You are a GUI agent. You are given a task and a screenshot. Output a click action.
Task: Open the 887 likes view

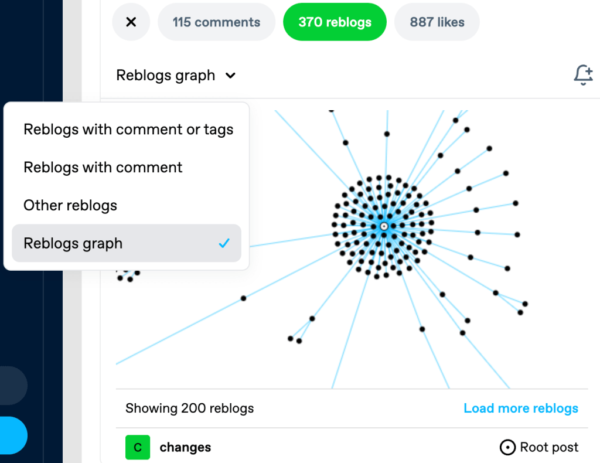click(437, 22)
